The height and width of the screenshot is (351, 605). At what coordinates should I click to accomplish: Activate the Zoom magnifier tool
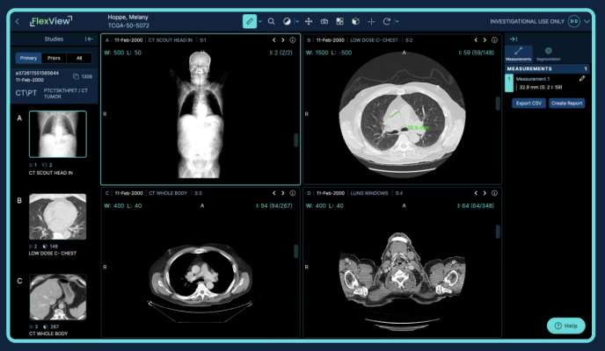(x=272, y=20)
